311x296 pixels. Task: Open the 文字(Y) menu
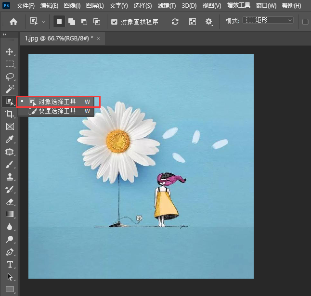tap(118, 6)
